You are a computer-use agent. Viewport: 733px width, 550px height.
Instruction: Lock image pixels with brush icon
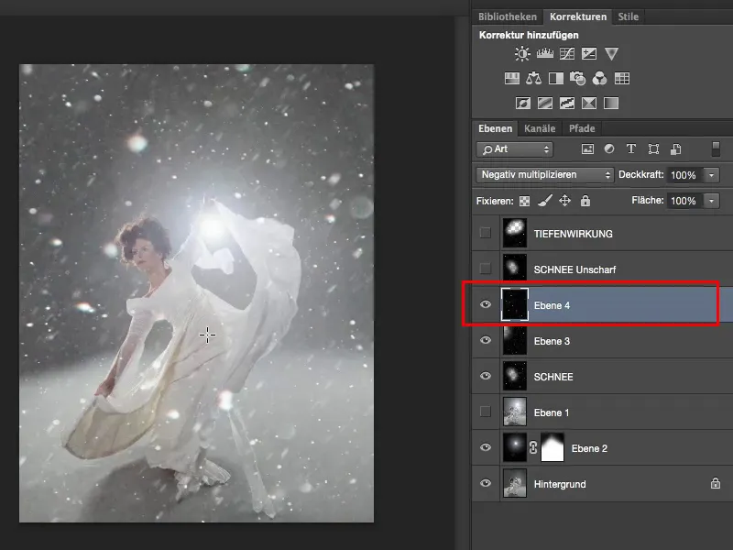(x=544, y=201)
